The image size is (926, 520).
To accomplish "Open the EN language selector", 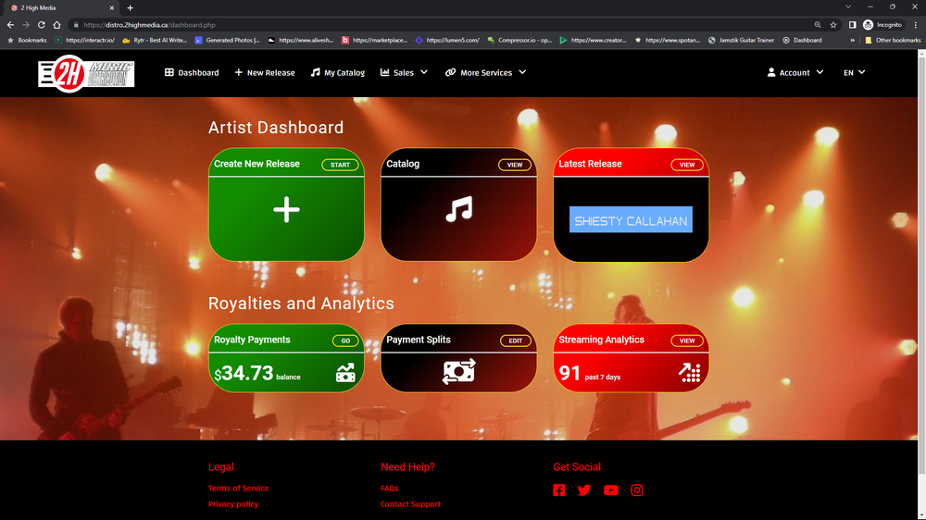I will tap(854, 72).
